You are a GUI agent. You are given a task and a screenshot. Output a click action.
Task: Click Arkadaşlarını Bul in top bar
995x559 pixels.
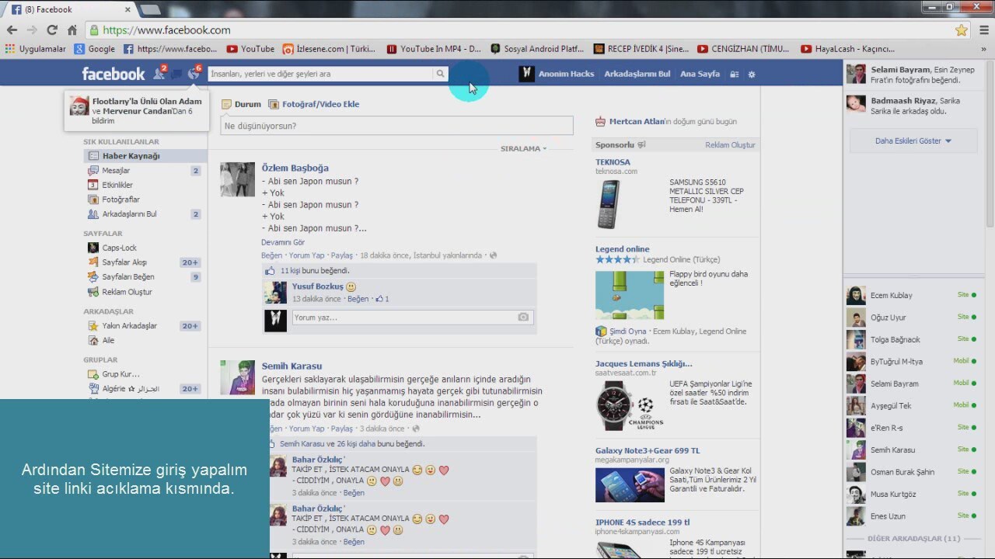pos(637,74)
